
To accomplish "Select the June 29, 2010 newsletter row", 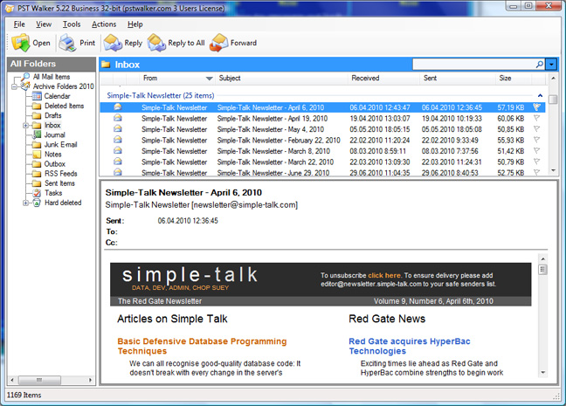I will [x=322, y=172].
